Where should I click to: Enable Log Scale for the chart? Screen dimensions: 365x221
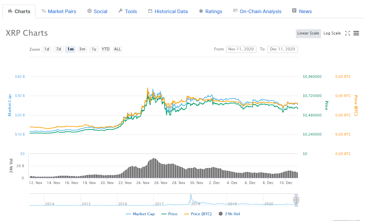tap(332, 33)
